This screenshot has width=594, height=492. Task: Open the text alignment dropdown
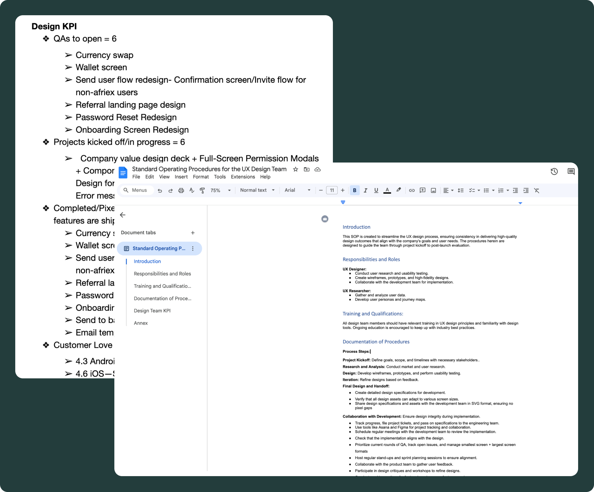448,190
